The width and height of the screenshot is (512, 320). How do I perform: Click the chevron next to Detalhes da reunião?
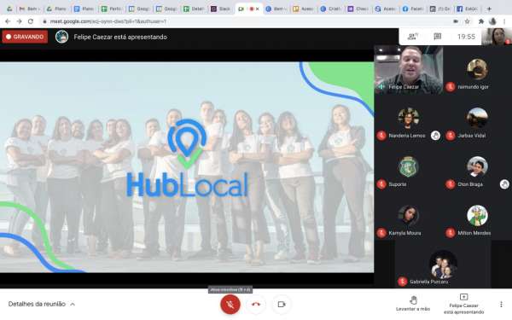tap(73, 305)
